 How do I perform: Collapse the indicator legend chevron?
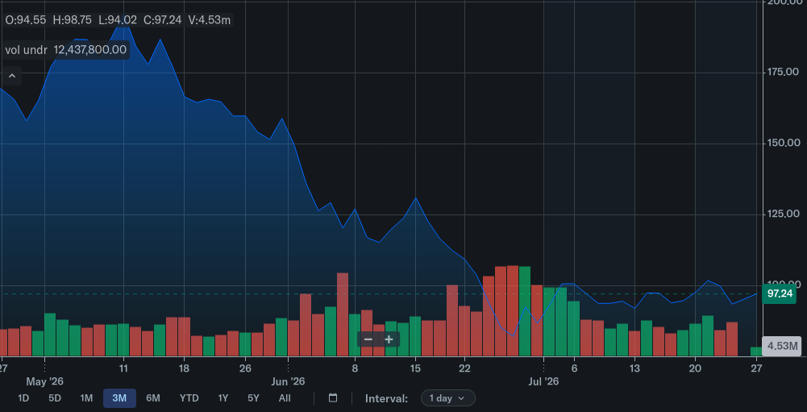pyautogui.click(x=12, y=77)
